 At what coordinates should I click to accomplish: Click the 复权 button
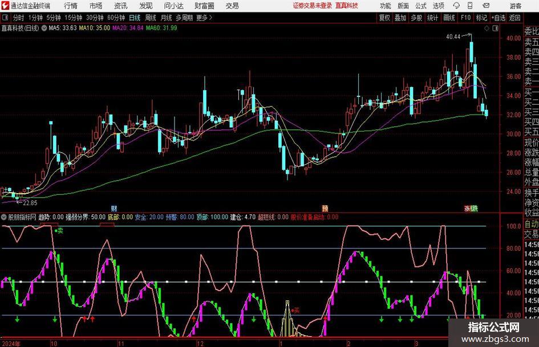384,18
